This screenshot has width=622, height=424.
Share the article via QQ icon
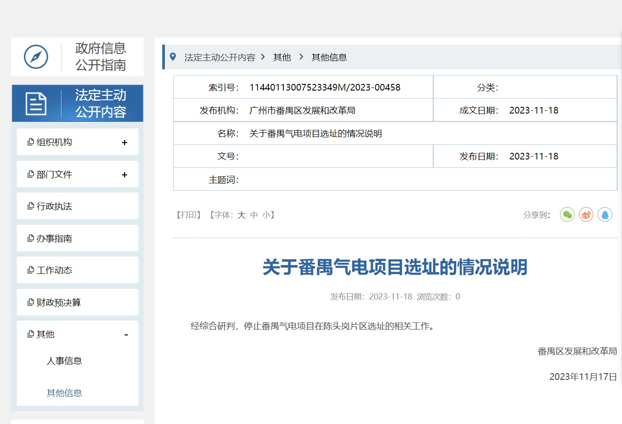[x=605, y=215]
